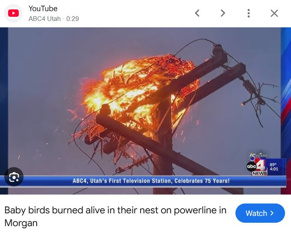Close the image preview panel

click(x=274, y=13)
